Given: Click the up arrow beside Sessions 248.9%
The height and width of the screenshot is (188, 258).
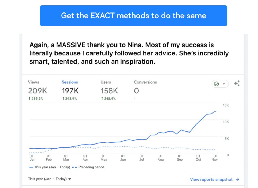Looking at the screenshot, I should pos(63,99).
